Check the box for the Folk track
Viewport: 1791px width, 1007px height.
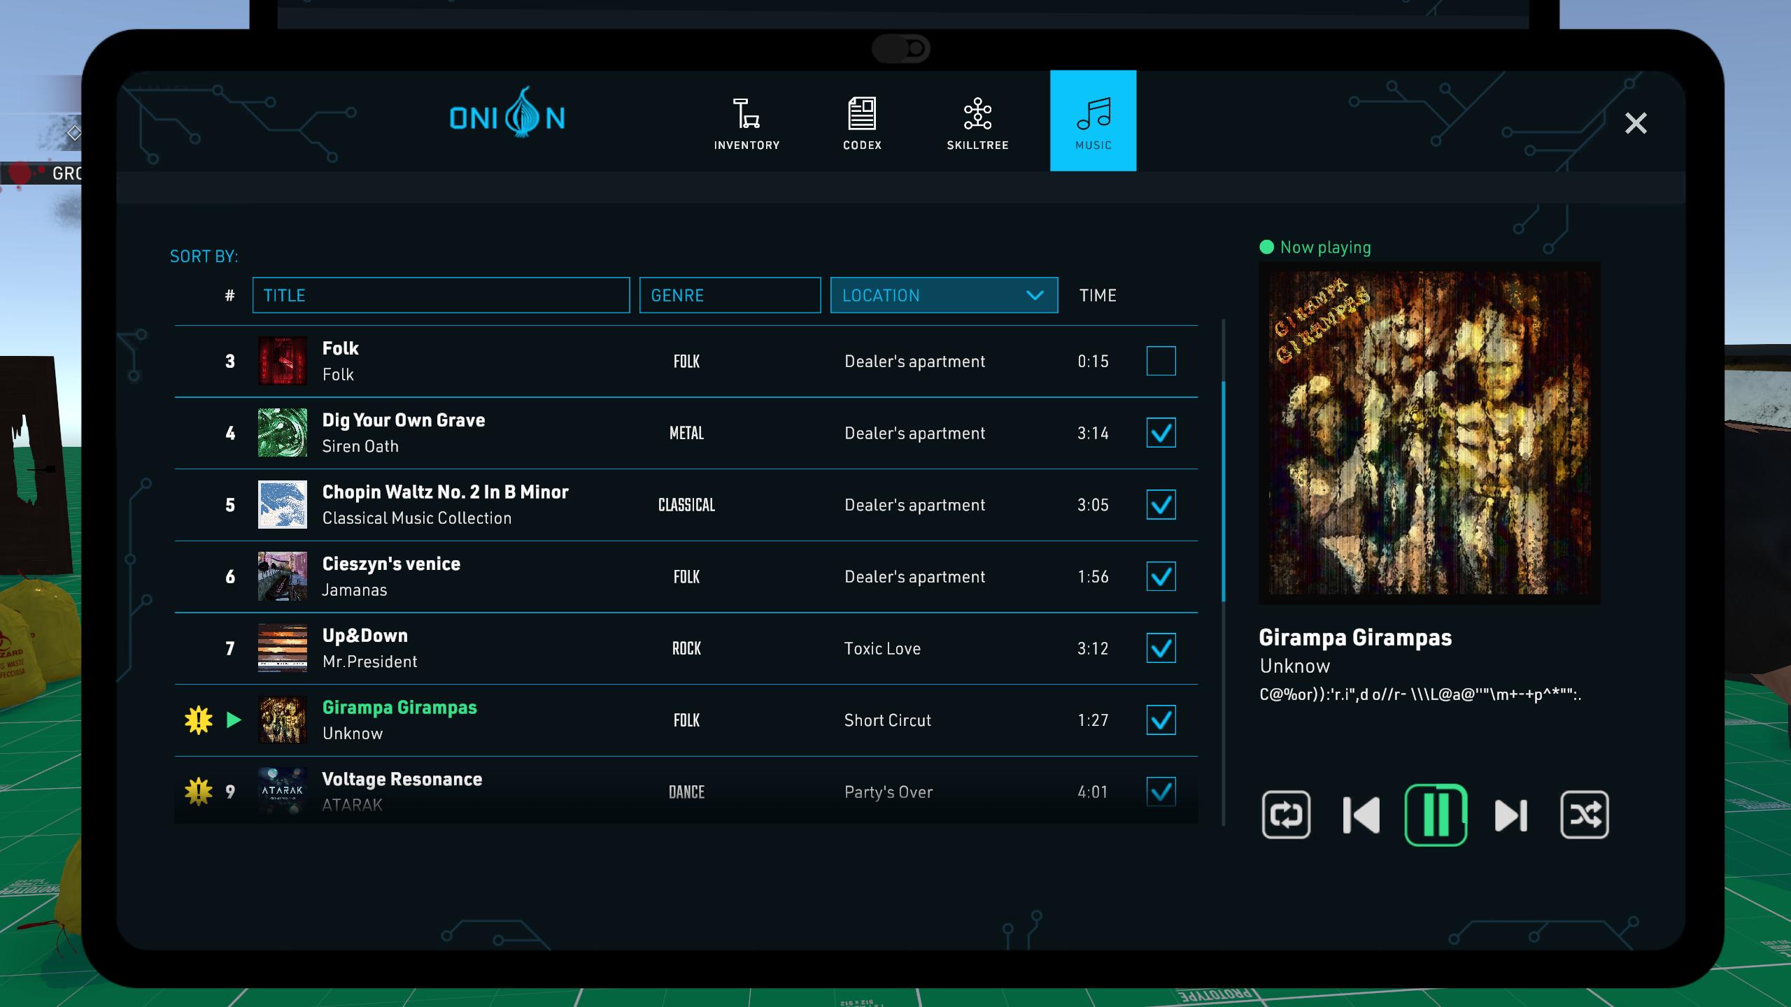tap(1161, 361)
